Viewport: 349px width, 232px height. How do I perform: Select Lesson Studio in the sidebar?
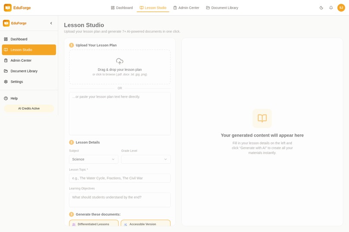29,50
